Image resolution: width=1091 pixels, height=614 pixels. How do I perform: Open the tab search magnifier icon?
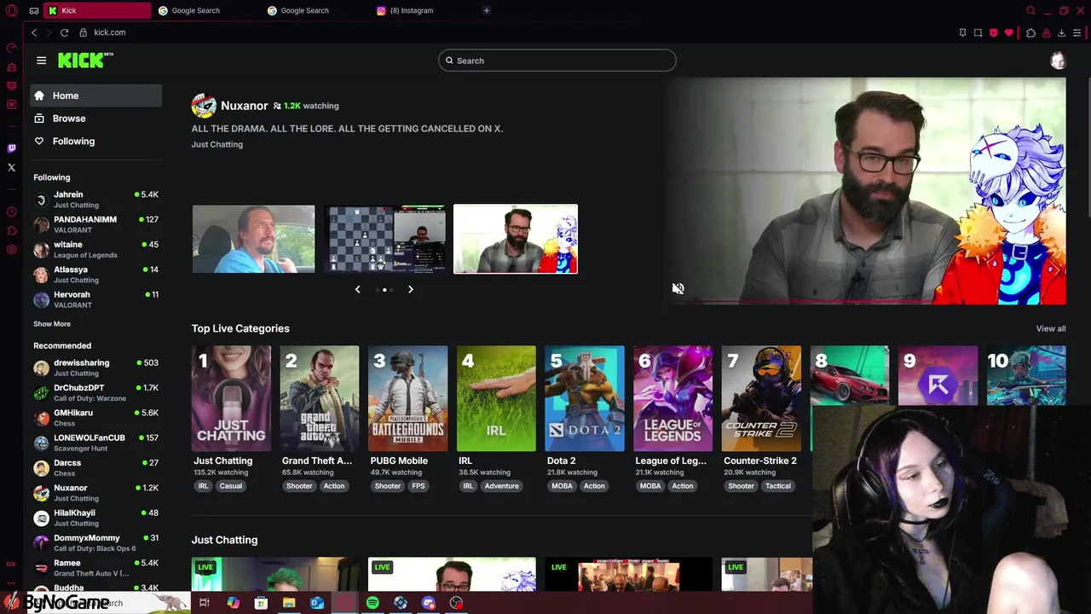1030,10
